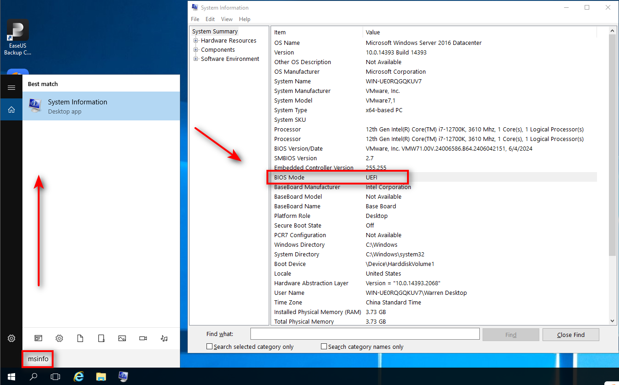Filter search results by Photos icon

[122, 338]
